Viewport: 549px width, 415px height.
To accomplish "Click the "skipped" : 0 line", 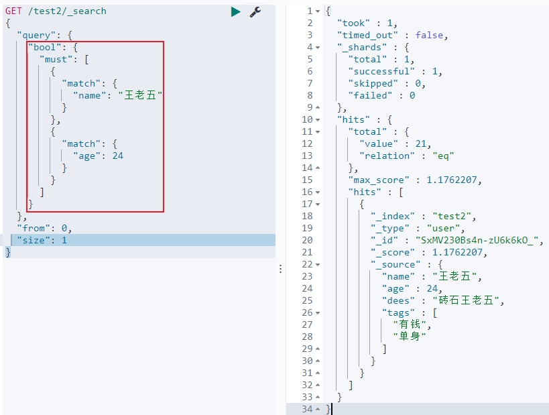I will (387, 84).
